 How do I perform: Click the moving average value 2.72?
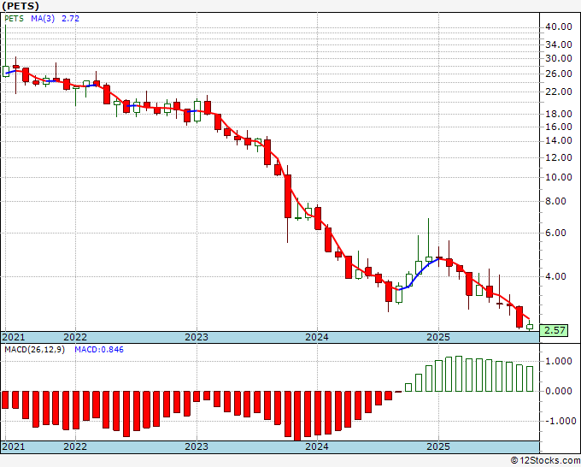click(x=70, y=19)
